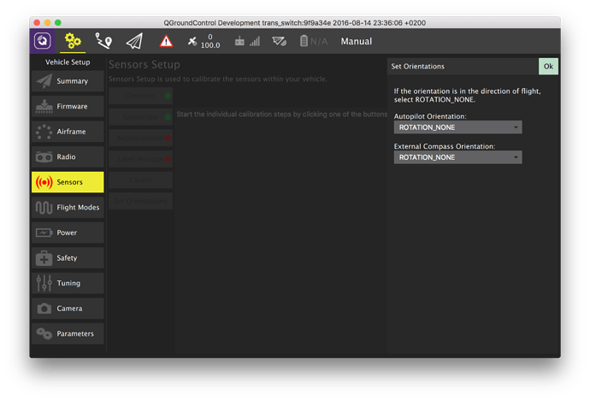Open the Firmware setup page
This screenshot has width=590, height=400.
click(68, 107)
